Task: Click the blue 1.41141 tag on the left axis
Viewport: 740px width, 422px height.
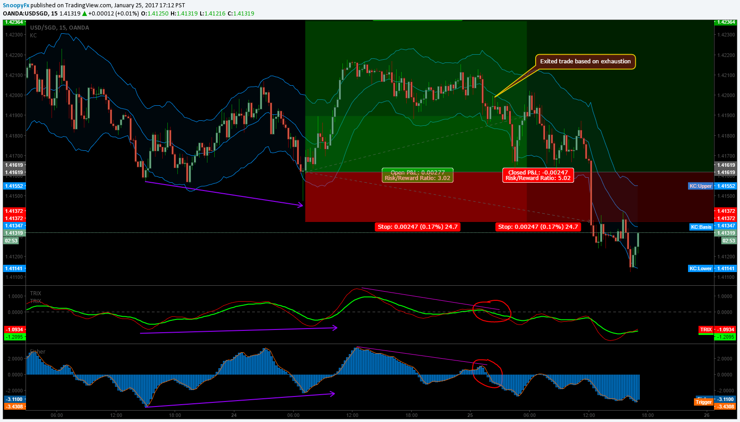Action: tap(14, 268)
